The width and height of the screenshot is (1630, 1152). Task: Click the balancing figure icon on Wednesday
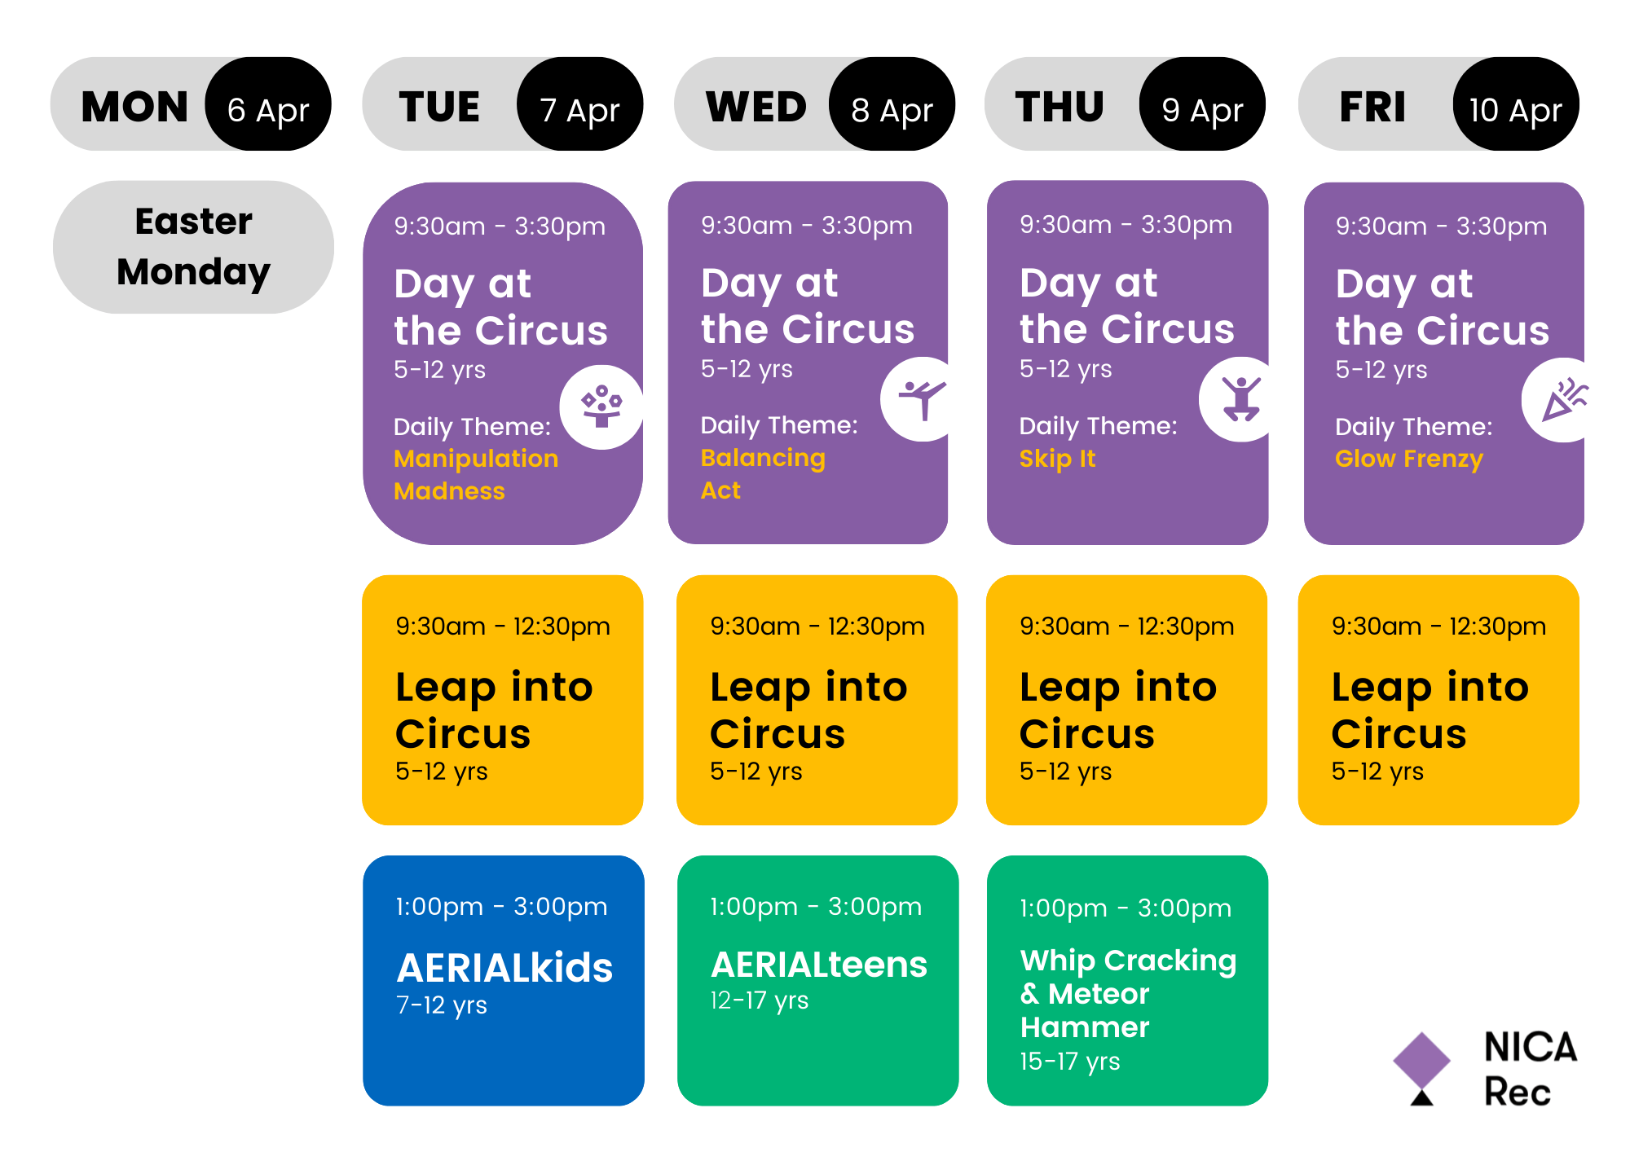click(x=922, y=399)
